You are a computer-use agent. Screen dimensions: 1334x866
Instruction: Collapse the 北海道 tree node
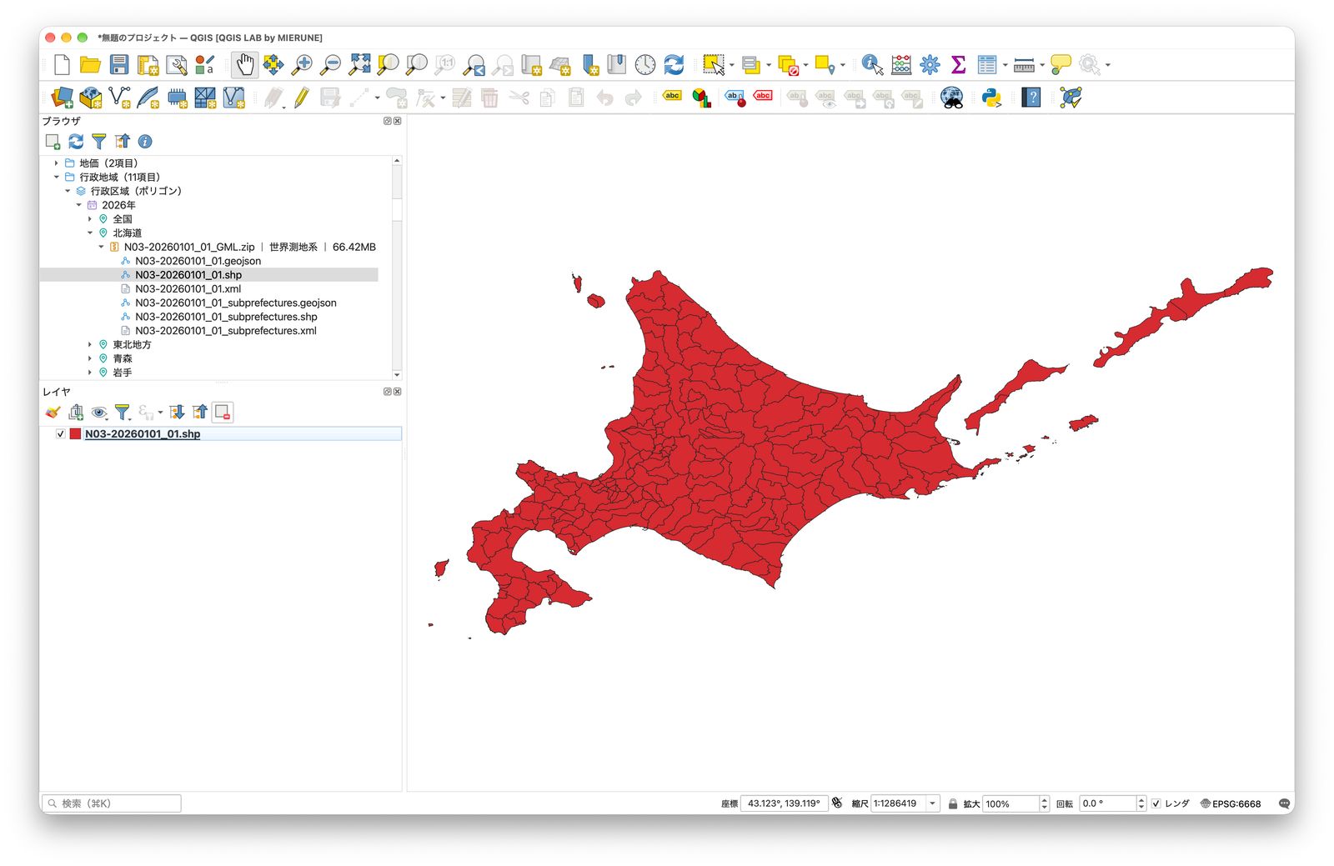click(x=90, y=233)
